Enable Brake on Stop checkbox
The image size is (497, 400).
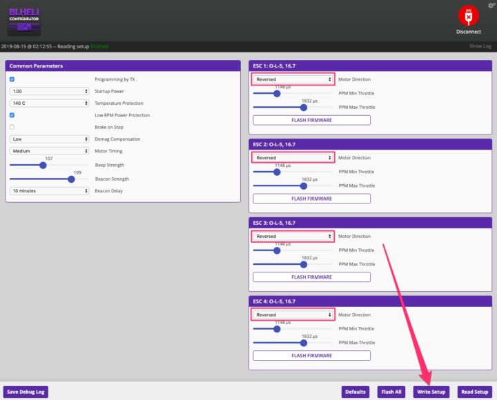[12, 127]
